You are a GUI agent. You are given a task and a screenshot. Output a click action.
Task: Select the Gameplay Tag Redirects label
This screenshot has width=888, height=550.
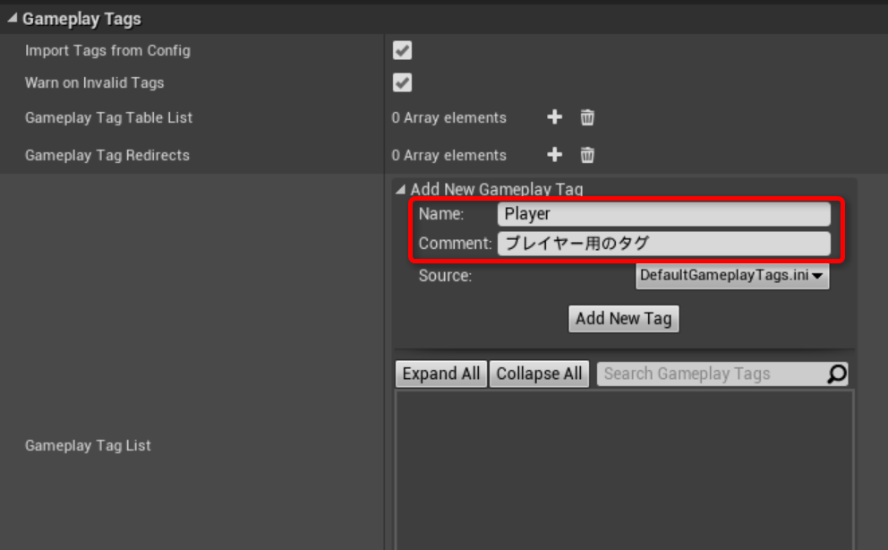pos(107,155)
